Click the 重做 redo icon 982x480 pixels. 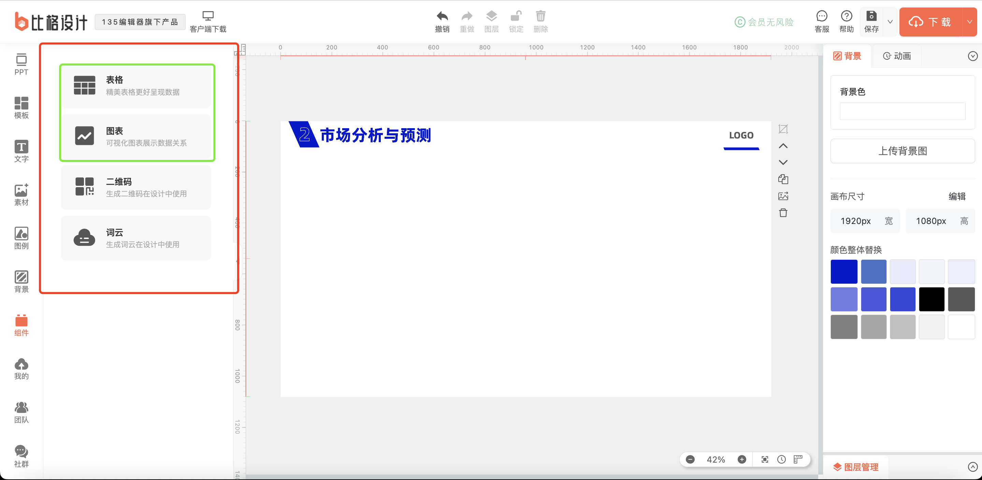[x=467, y=22]
